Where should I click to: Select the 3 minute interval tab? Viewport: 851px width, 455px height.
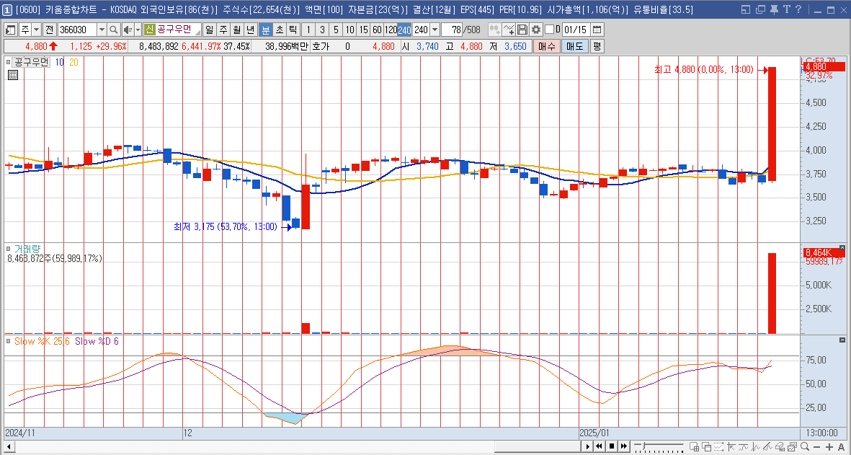pos(322,30)
